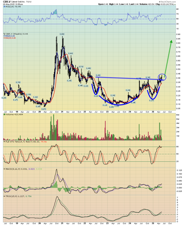Click the date stamp 28-May-2025 10:56am
The height and width of the screenshot is (225, 185).
click(13, 4)
